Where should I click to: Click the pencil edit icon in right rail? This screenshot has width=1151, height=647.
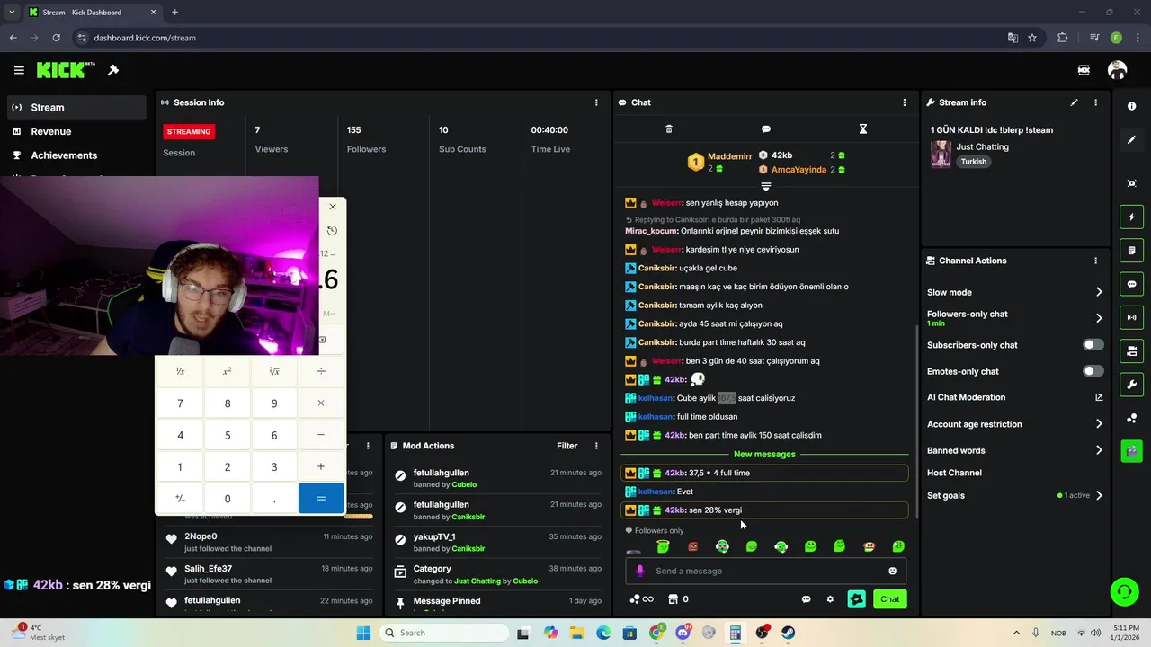tap(1131, 140)
